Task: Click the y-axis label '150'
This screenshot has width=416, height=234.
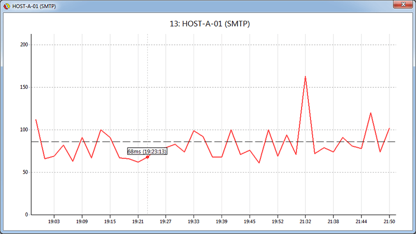Action: point(24,87)
